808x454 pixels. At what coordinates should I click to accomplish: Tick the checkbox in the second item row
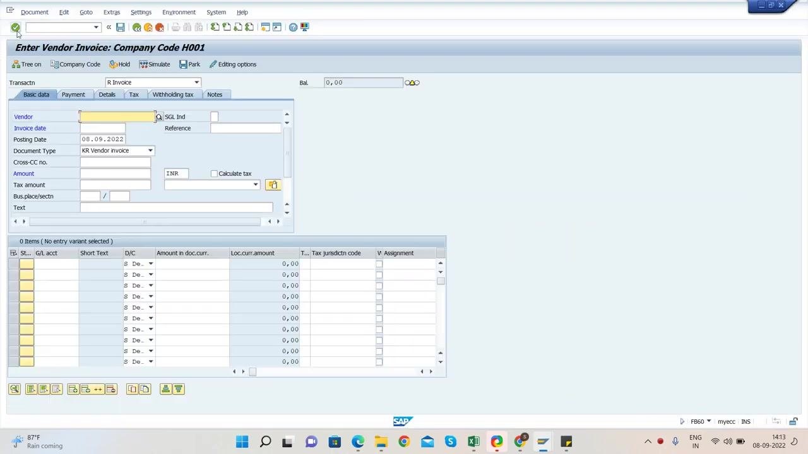click(x=379, y=275)
